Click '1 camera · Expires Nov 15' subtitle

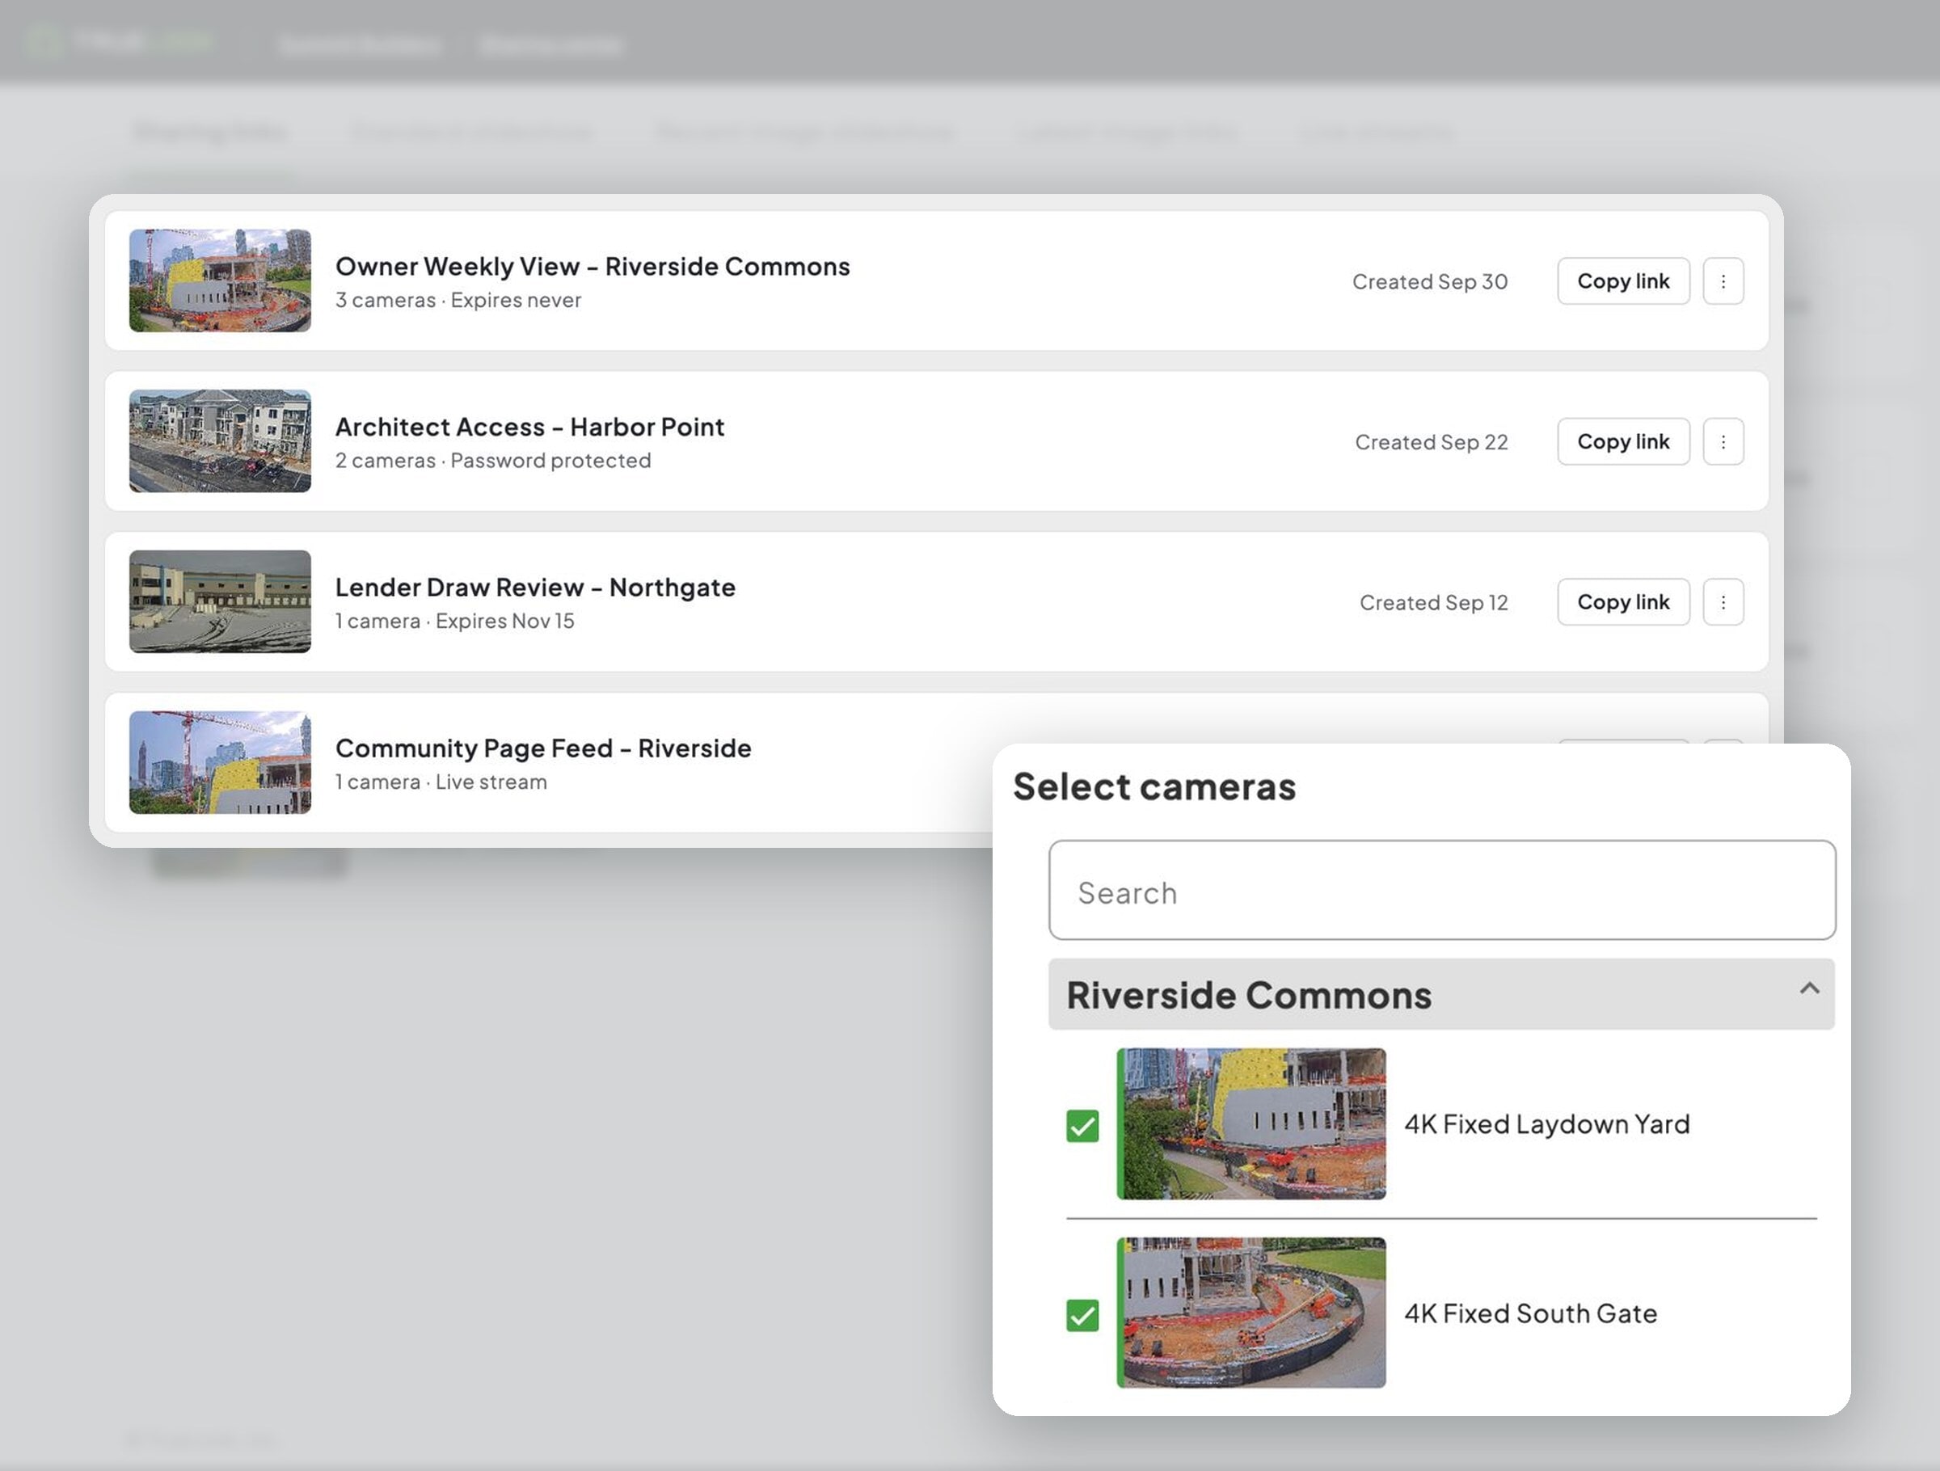coord(454,621)
